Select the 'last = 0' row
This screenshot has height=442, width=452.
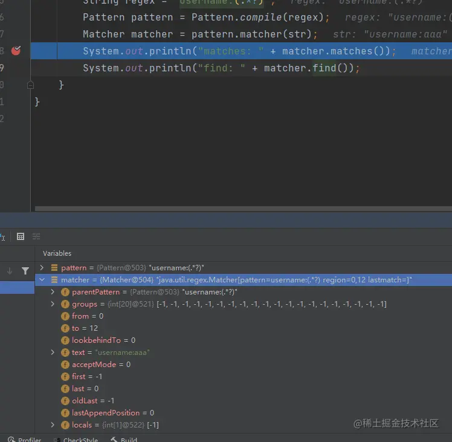point(244,389)
